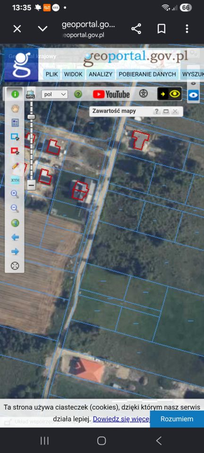Open Android recent apps button
204x453 pixels.
(44, 441)
